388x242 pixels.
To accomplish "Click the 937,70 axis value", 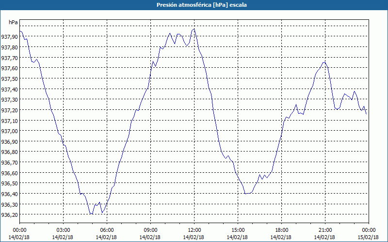I will pos(9,58).
